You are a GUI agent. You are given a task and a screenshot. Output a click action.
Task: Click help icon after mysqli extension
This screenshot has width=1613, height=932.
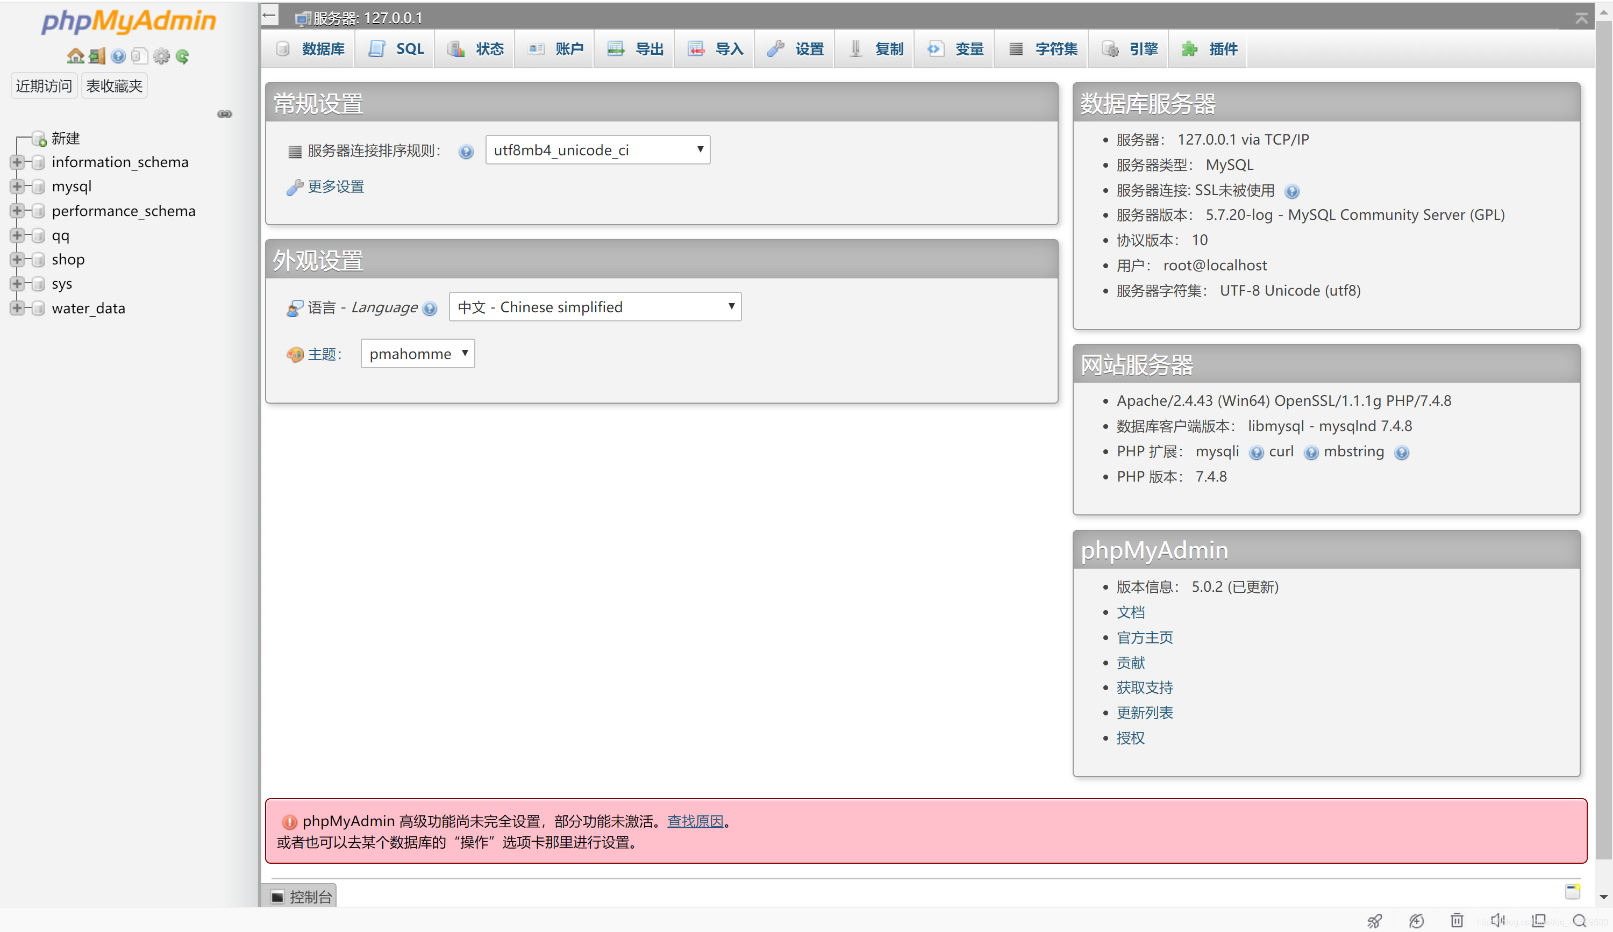click(x=1256, y=453)
